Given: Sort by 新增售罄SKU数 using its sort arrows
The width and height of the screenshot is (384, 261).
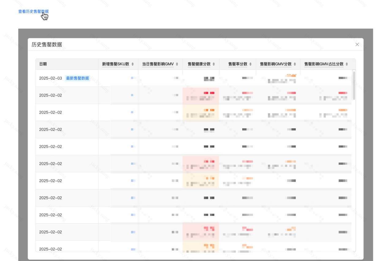Looking at the screenshot, I should 133,64.
